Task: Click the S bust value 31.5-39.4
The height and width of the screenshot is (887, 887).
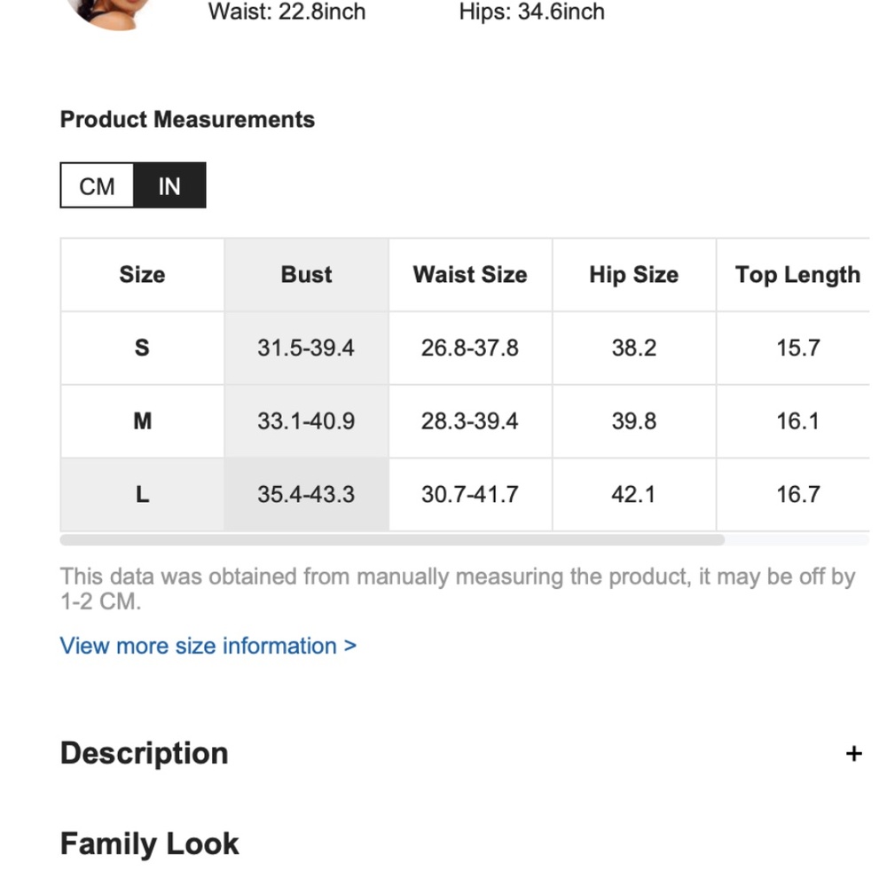Action: coord(306,348)
